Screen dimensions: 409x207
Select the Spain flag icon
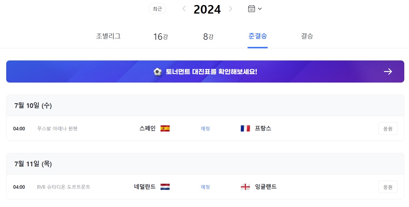[x=166, y=128]
